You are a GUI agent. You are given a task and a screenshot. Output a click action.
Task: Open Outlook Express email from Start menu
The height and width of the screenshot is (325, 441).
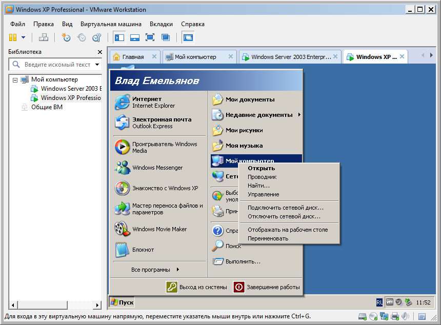(159, 123)
